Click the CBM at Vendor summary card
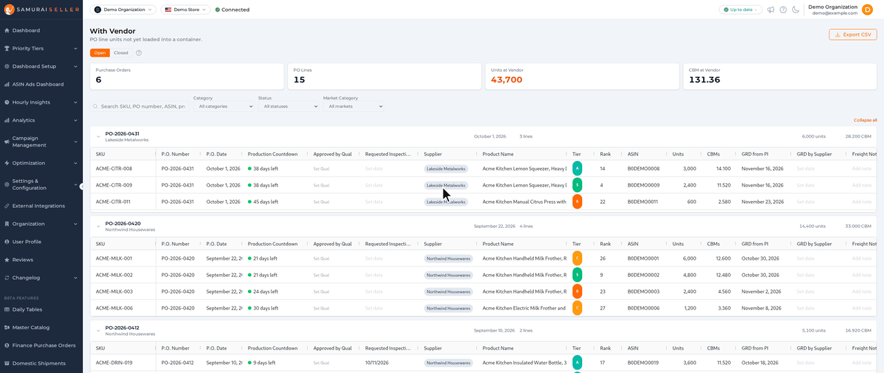The image size is (884, 373). 780,76
